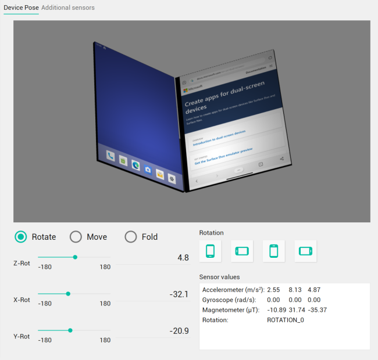This screenshot has height=360, width=378.
Task: Tap the browser reload icon on device
Action: tap(270, 57)
